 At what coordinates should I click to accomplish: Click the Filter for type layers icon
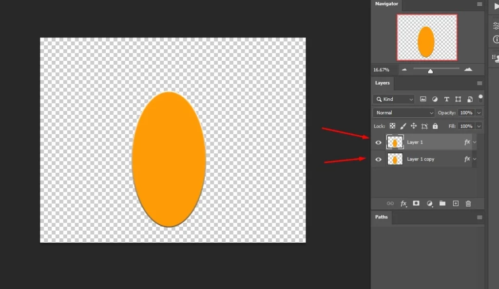tap(446, 99)
